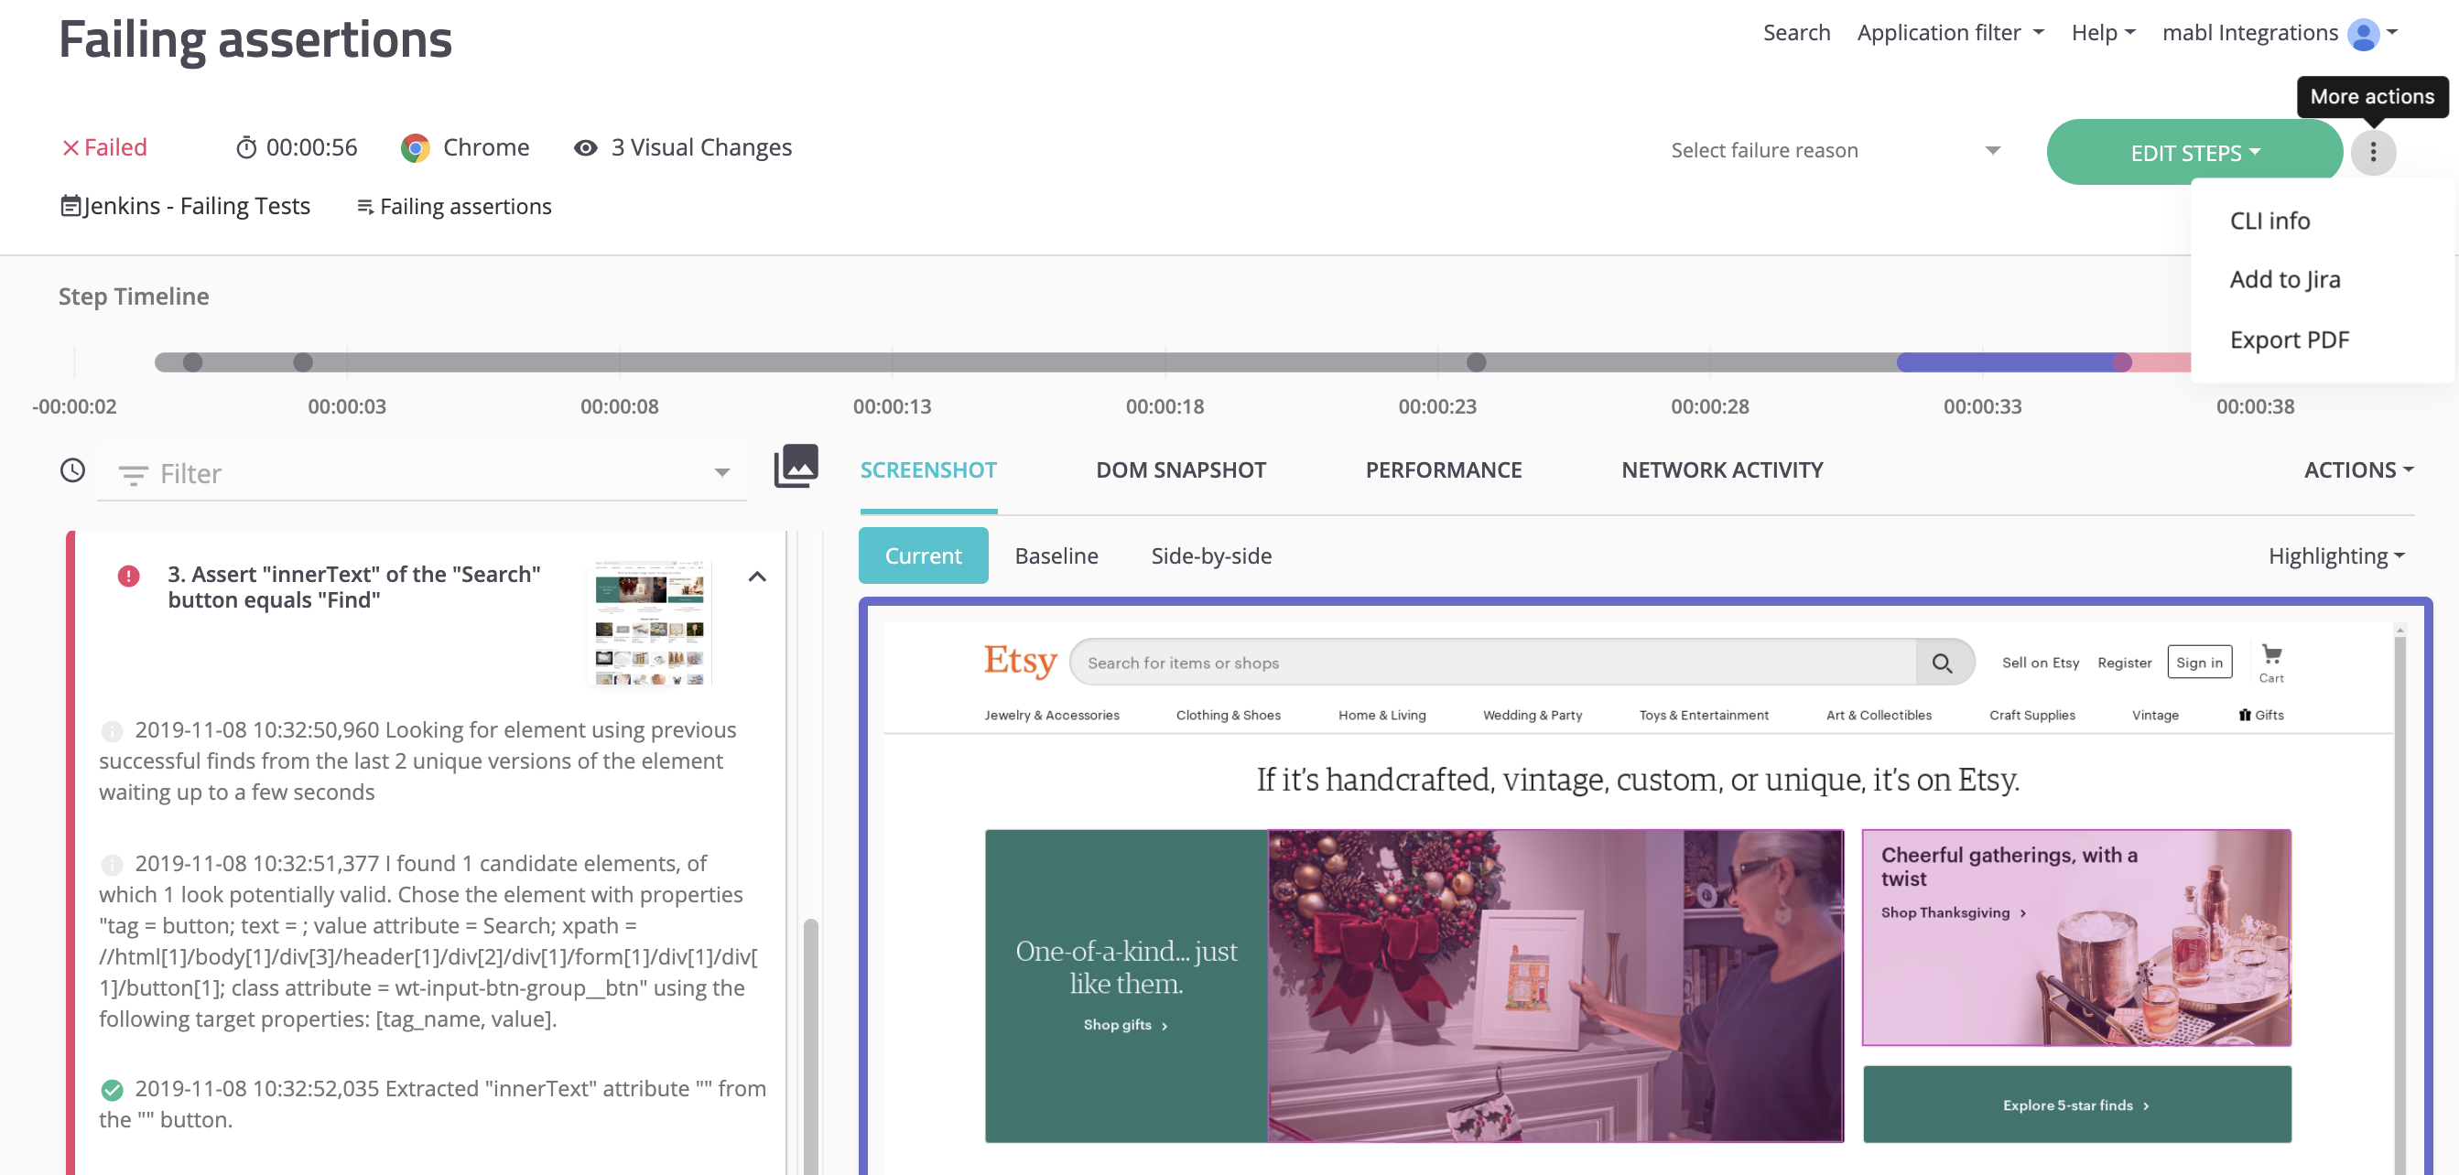Click the image gallery icon beside Filter
This screenshot has width=2459, height=1175.
click(796, 466)
